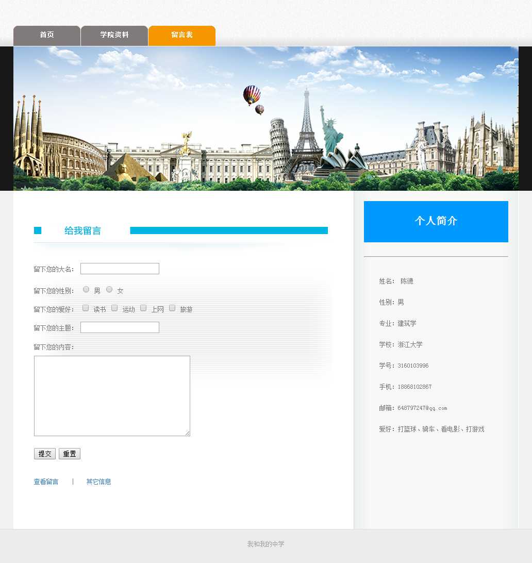
Task: Open the 首页 navigation tab
Action: click(x=47, y=35)
